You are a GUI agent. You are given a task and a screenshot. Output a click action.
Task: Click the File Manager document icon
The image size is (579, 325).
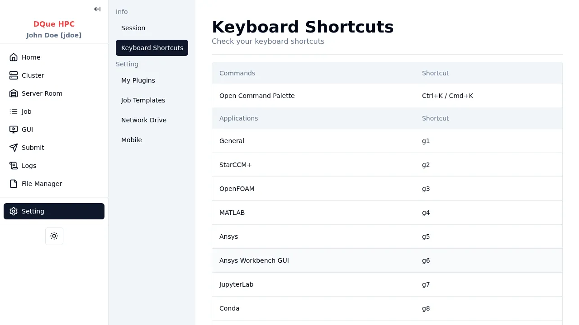pos(14,184)
